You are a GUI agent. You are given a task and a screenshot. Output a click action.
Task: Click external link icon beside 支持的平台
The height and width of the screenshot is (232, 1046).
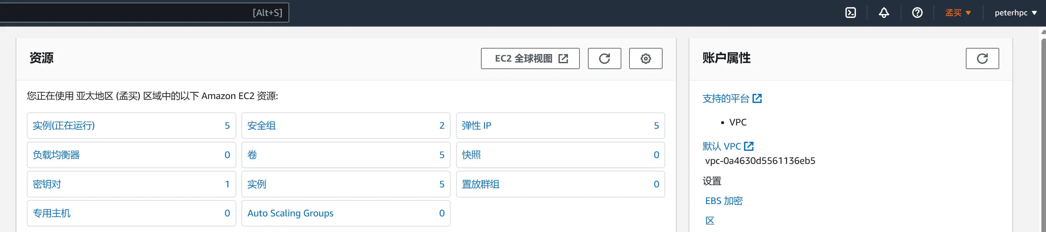tap(757, 98)
